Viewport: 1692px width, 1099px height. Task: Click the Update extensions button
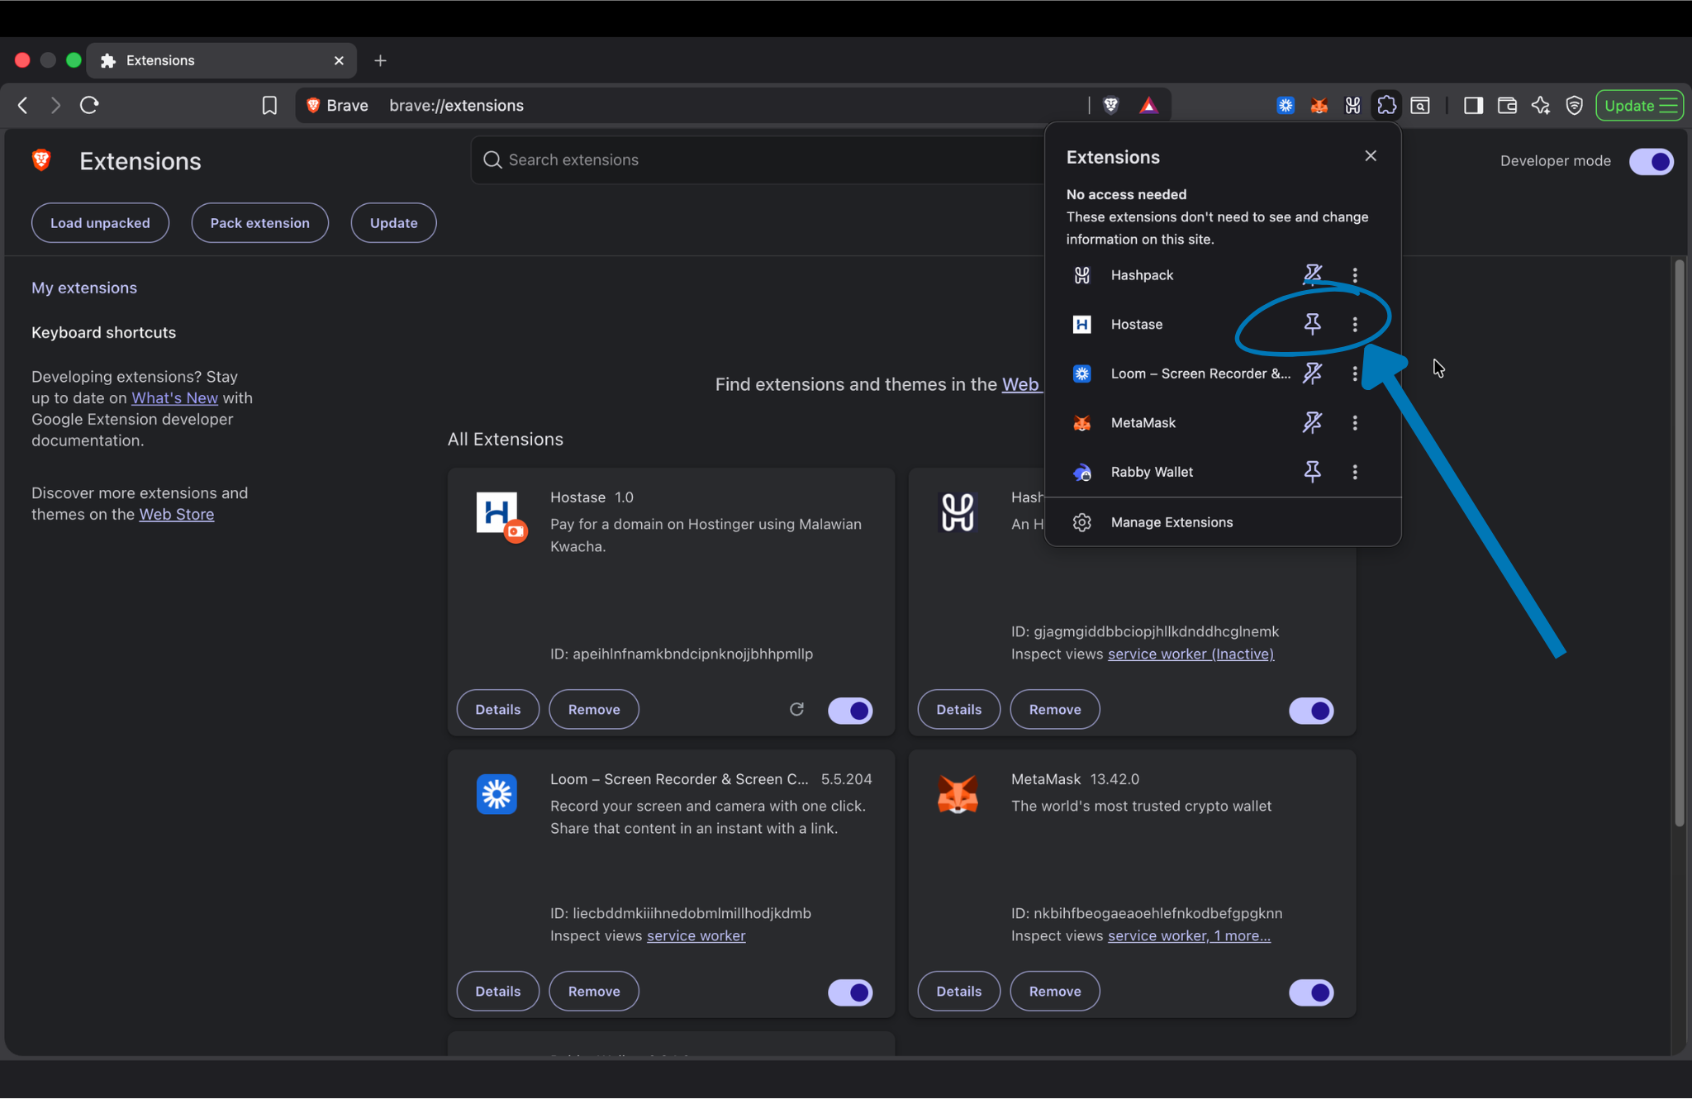(393, 223)
